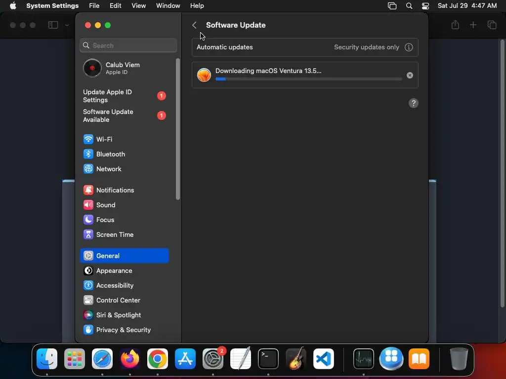Select General in the sidebar
The image size is (506, 379).
[124, 256]
